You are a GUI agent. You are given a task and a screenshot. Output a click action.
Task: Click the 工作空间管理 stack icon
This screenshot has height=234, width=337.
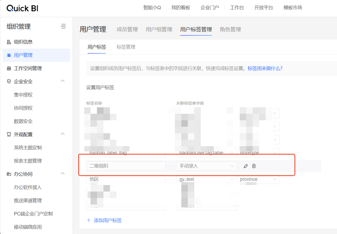coord(9,68)
